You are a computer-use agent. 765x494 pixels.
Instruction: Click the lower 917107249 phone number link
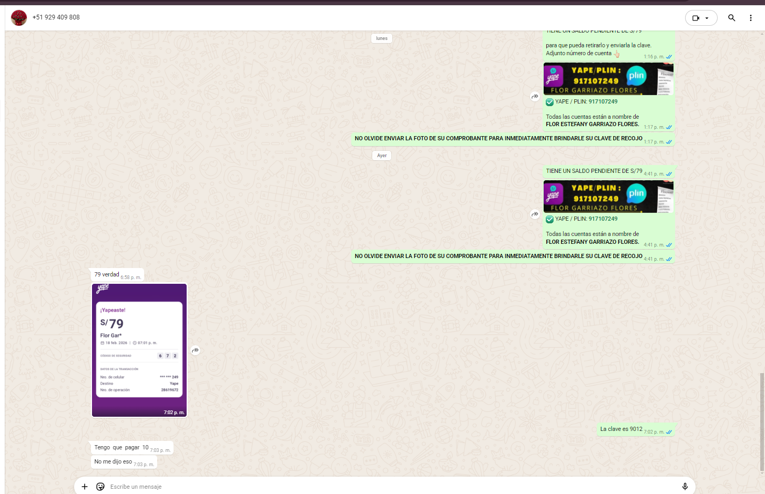click(x=603, y=219)
